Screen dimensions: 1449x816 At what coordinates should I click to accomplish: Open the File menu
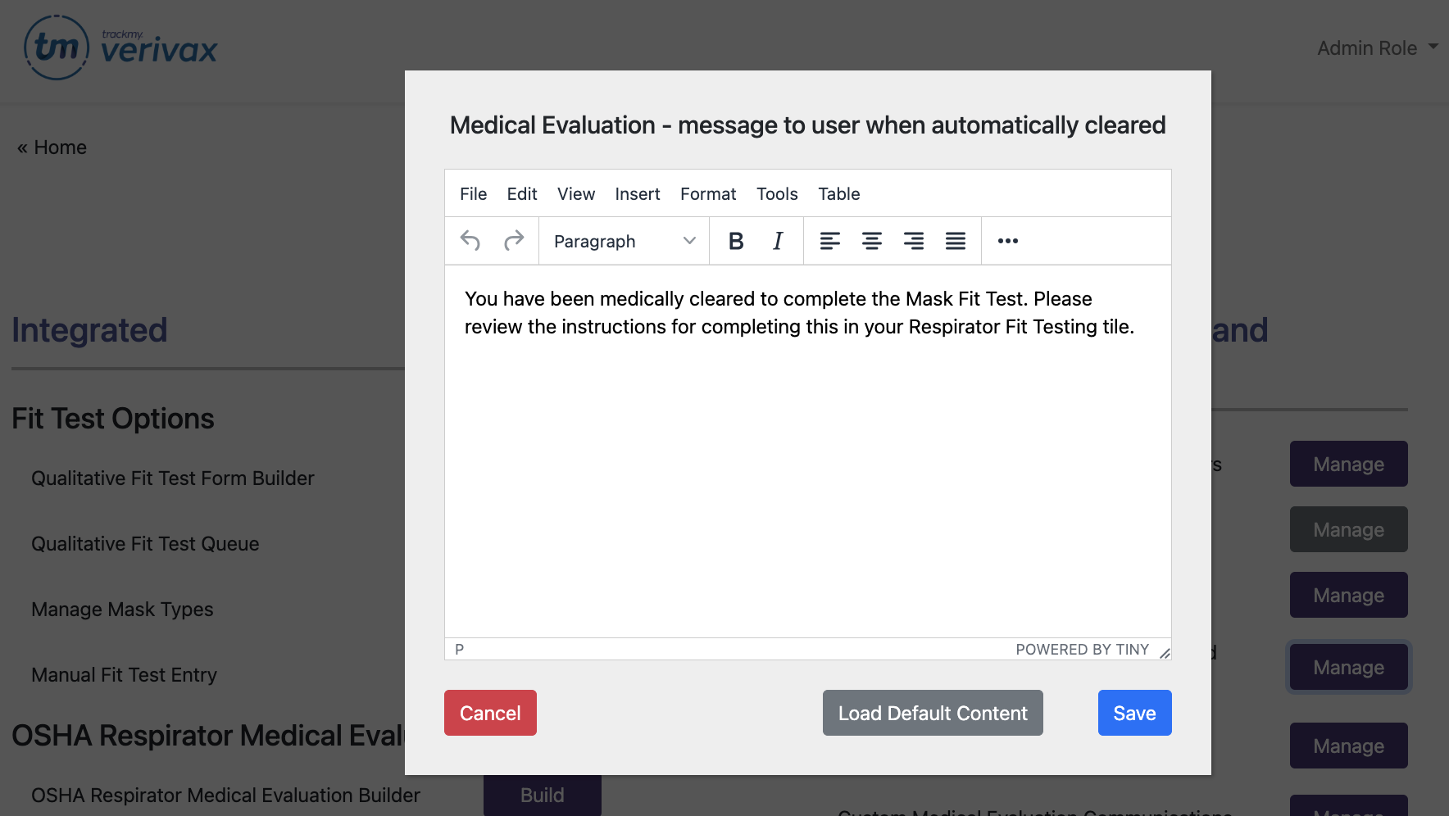click(473, 194)
